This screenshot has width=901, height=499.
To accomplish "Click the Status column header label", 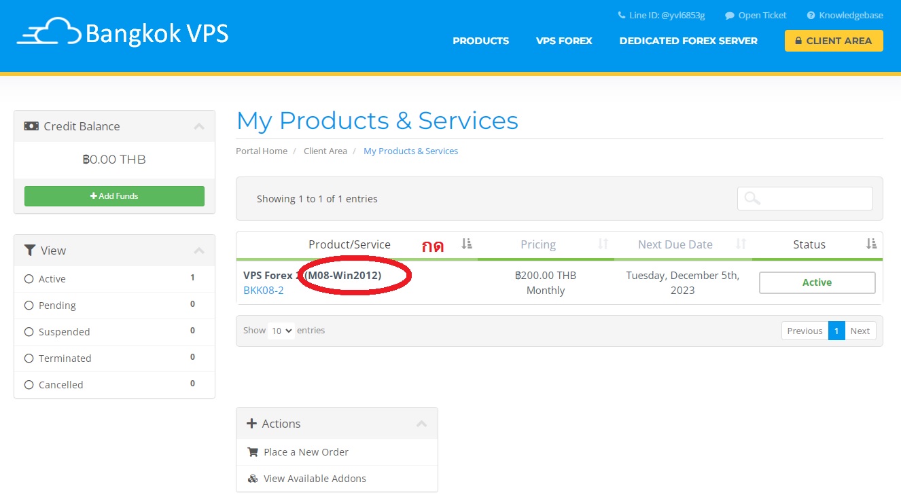I will pos(809,244).
